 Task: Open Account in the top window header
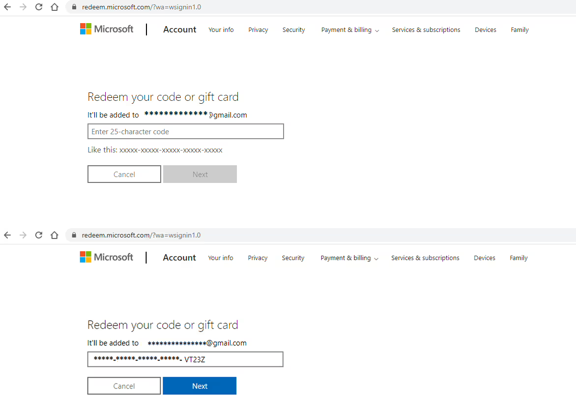pyautogui.click(x=180, y=30)
